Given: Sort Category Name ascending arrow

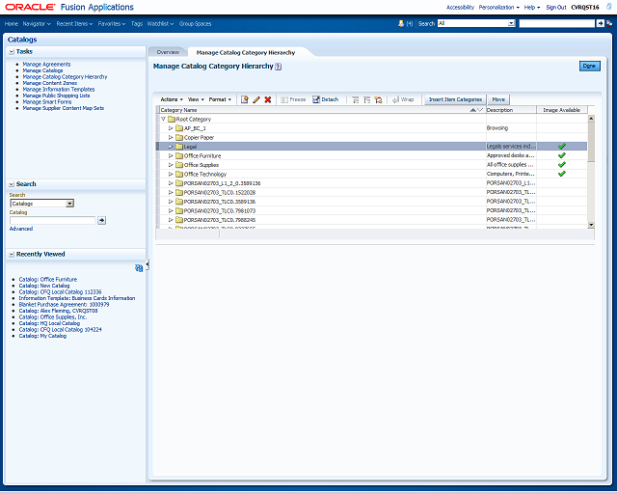Looking at the screenshot, I should (x=473, y=110).
